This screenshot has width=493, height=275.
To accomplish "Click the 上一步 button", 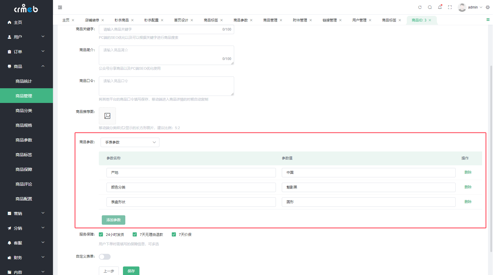I will coord(109,271).
